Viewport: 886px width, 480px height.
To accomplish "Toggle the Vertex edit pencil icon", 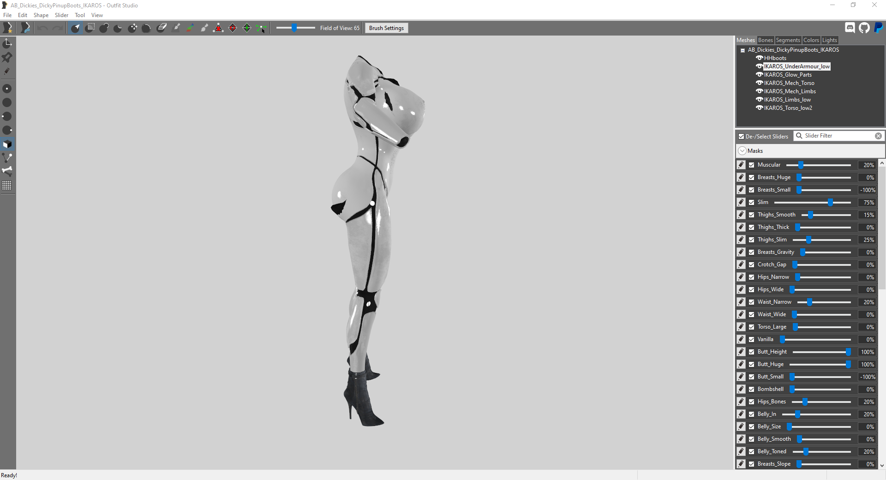I will coord(7,71).
